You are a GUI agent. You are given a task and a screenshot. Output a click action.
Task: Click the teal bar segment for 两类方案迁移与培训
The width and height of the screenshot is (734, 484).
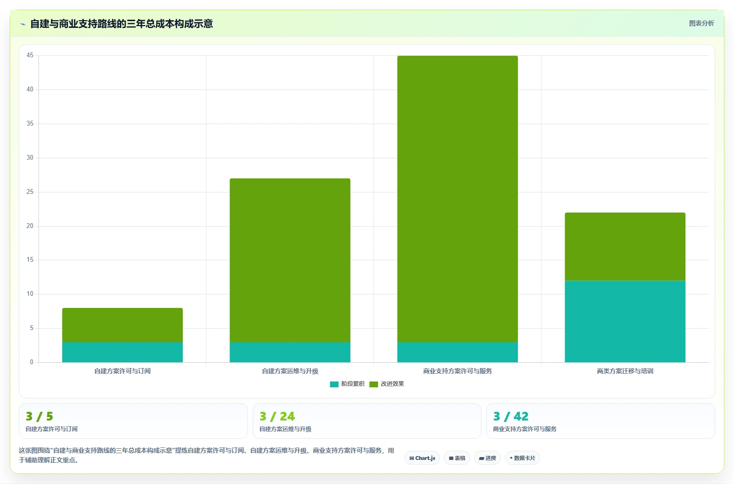pos(625,321)
